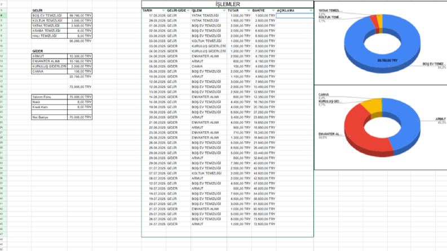The image size is (447, 251).
Task: Select the HALI TEMİZLİĞİ label cell
Action: tap(49, 36)
